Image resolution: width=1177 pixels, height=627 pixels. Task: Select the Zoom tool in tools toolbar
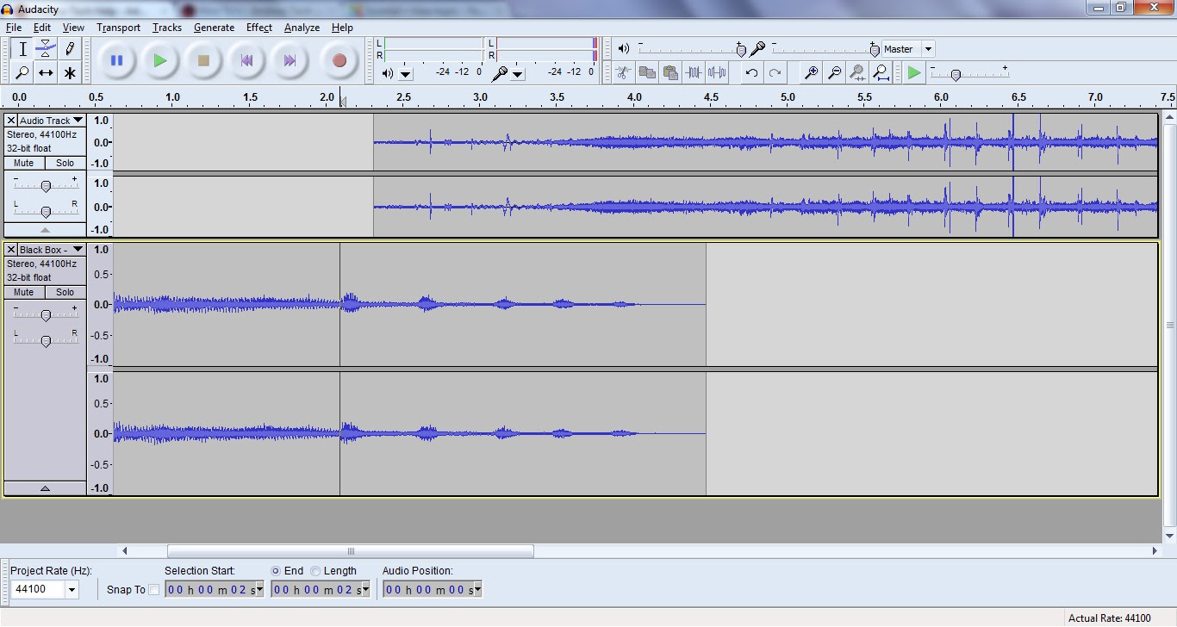(x=22, y=73)
